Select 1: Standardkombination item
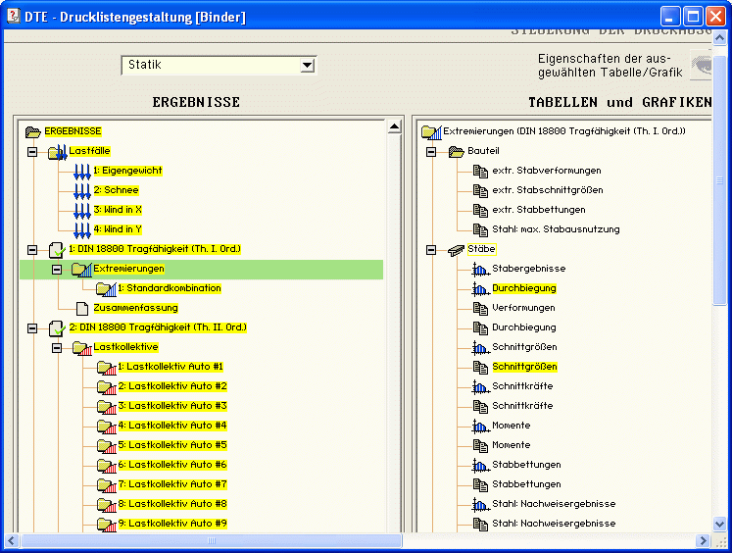The image size is (732, 553). click(x=169, y=288)
